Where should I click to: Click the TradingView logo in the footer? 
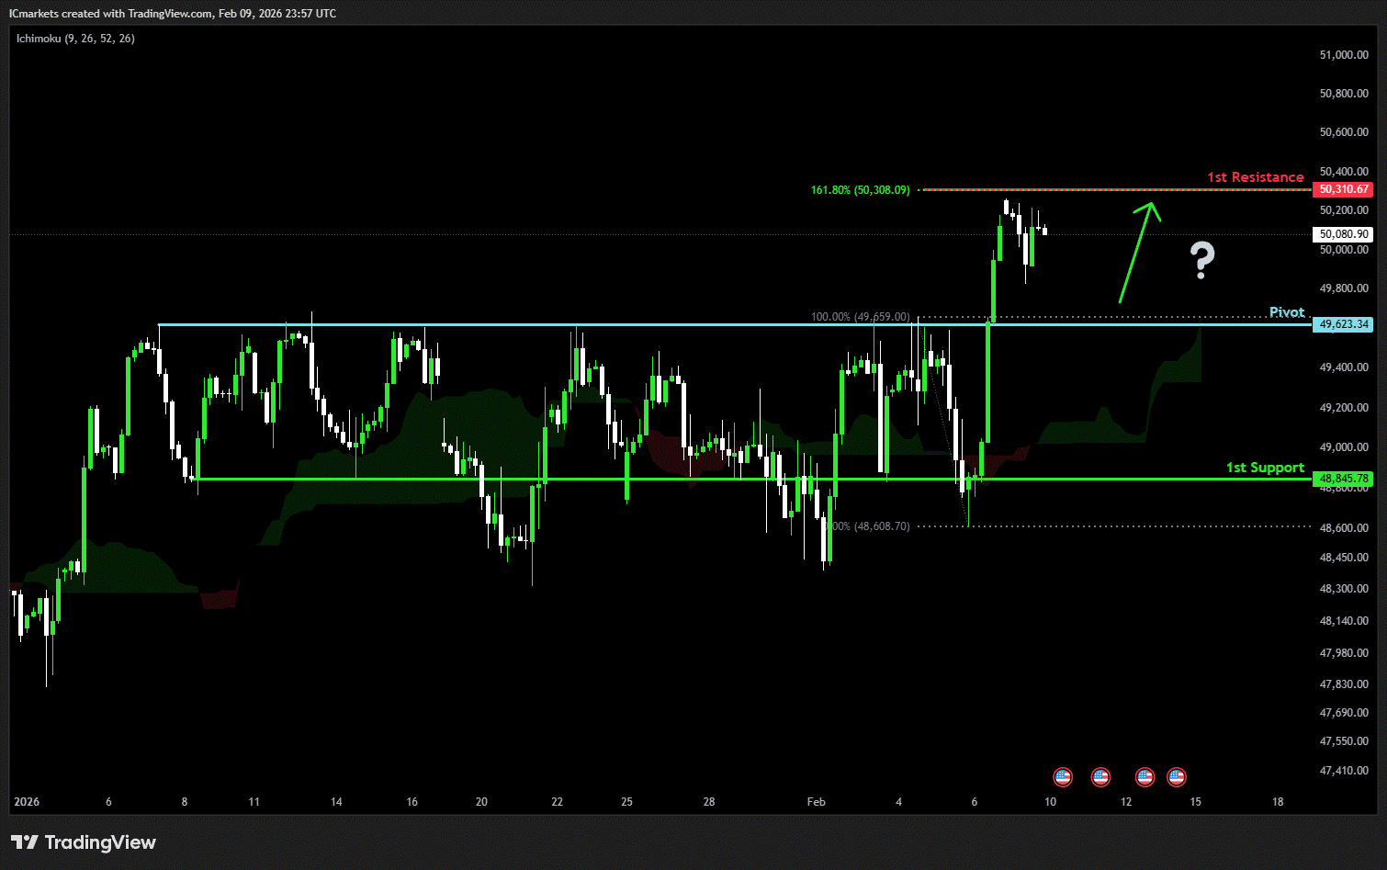point(84,842)
